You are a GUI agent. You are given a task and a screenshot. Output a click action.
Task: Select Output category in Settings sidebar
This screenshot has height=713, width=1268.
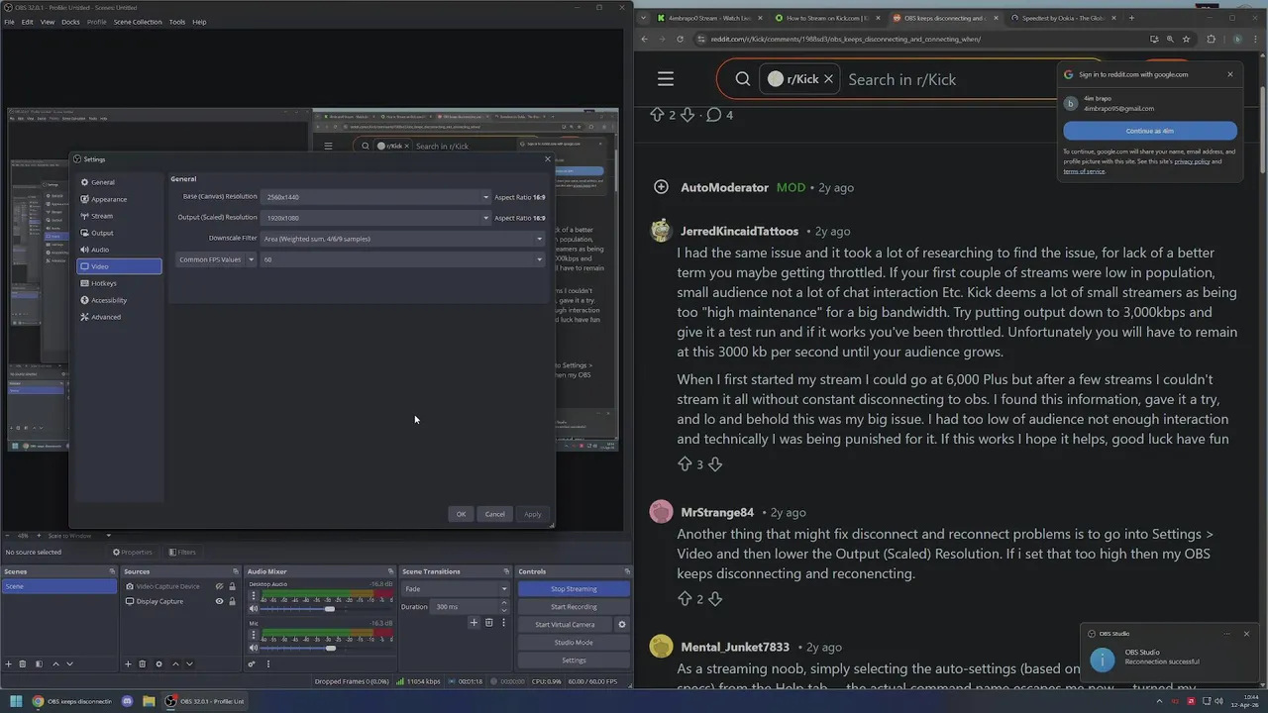pyautogui.click(x=120, y=233)
